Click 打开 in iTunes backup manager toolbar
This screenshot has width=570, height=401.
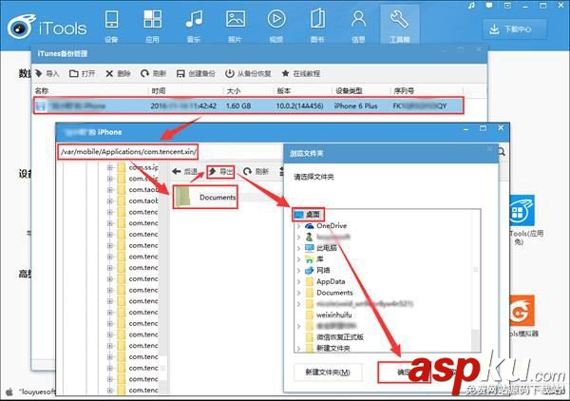(x=83, y=73)
